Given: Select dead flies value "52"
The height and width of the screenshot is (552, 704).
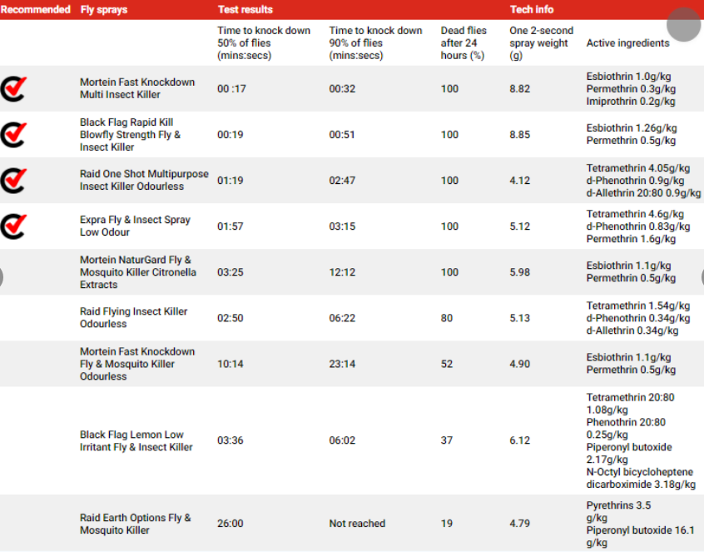Looking at the screenshot, I should [447, 363].
